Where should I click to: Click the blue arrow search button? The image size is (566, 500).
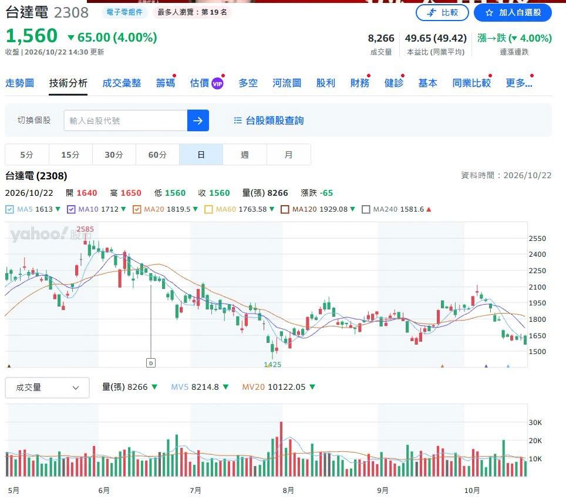point(198,120)
